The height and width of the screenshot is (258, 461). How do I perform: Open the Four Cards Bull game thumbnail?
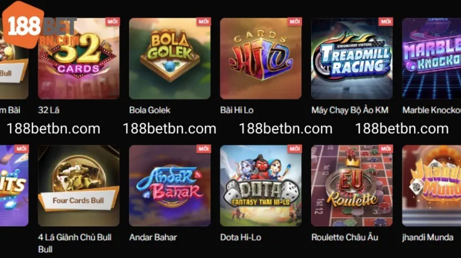(79, 185)
